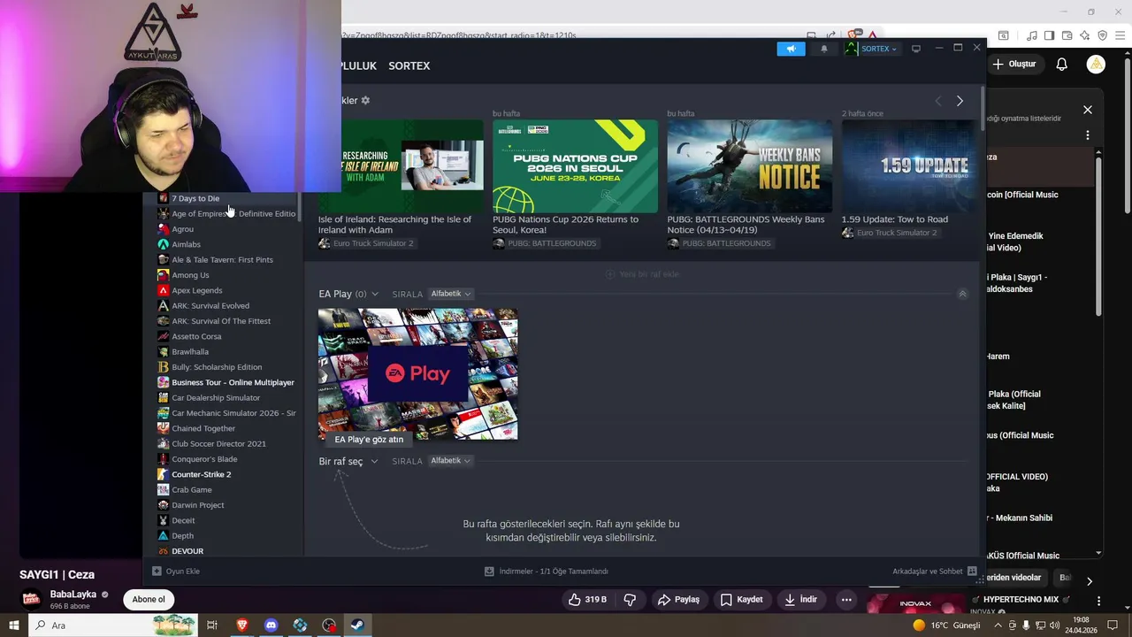Click the Counter-Strike 2 game icon
This screenshot has width=1132, height=637.
(163, 474)
